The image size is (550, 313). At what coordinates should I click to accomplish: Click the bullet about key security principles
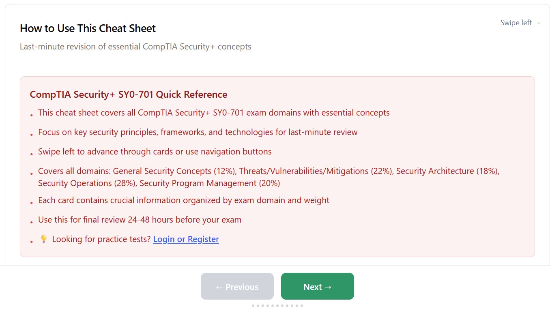tap(198, 132)
